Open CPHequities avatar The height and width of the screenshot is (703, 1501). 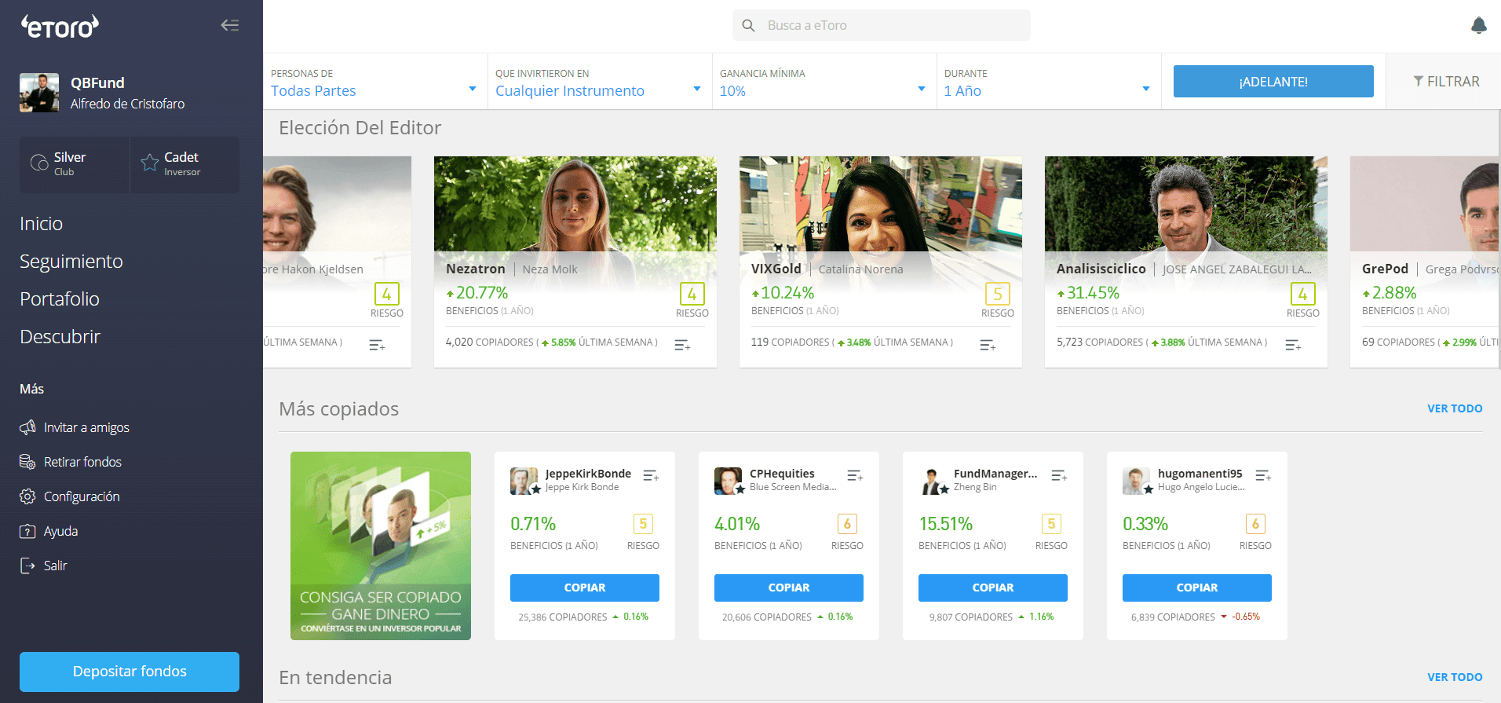729,481
